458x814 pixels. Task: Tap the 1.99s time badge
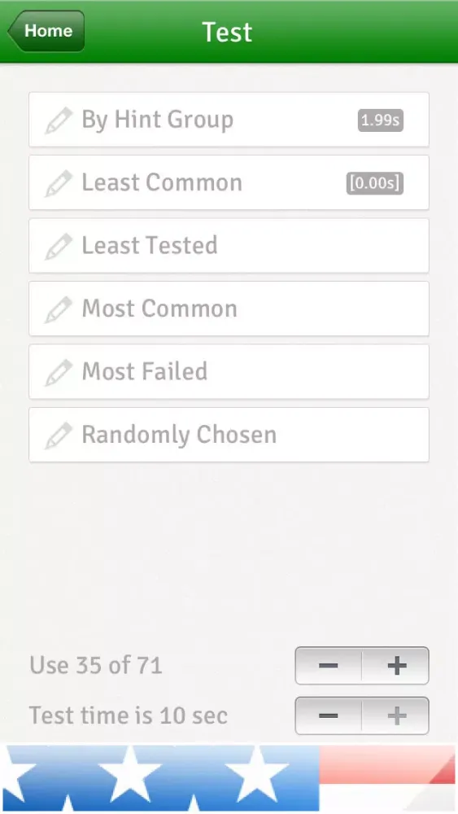coord(380,120)
